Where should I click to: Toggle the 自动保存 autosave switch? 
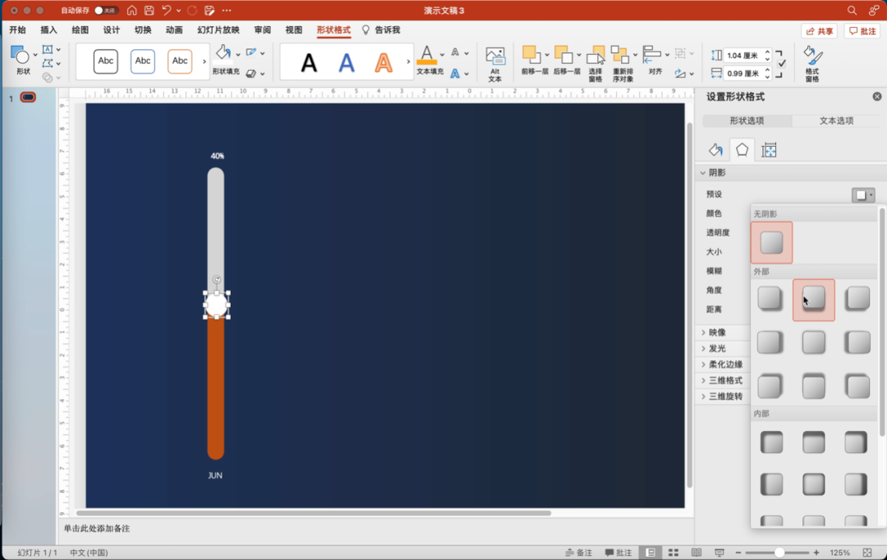[x=106, y=10]
